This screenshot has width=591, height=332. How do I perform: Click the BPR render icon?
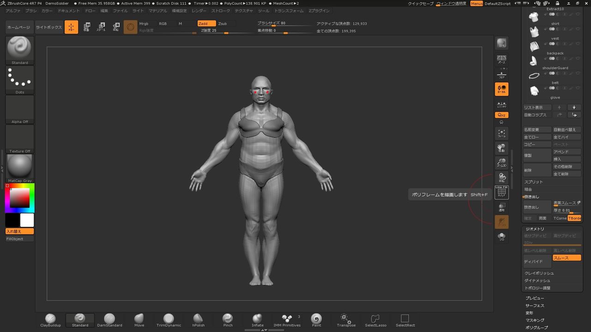pyautogui.click(x=501, y=43)
